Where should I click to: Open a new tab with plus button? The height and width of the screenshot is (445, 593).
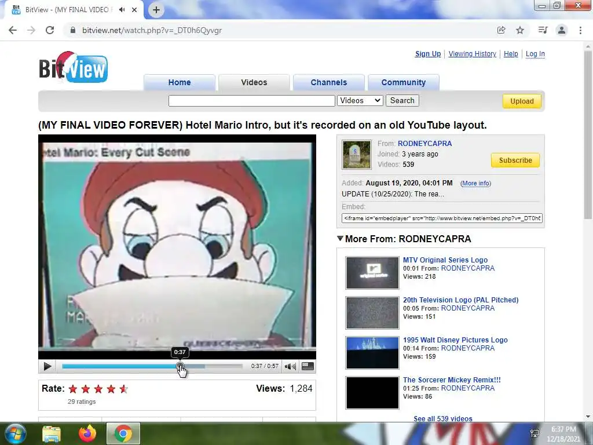click(156, 10)
